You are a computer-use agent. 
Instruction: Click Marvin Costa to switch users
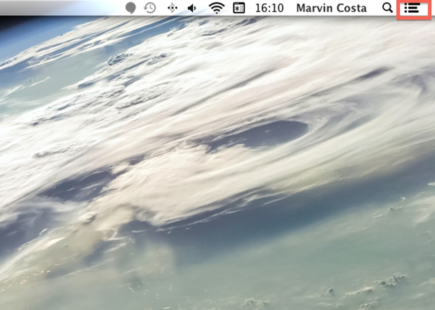tap(331, 8)
